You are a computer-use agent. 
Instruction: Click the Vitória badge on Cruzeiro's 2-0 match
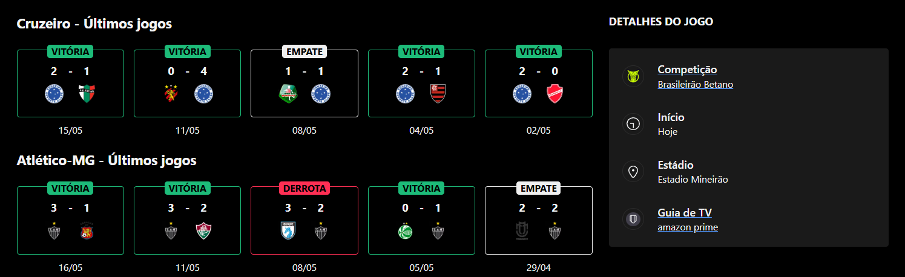click(x=538, y=51)
